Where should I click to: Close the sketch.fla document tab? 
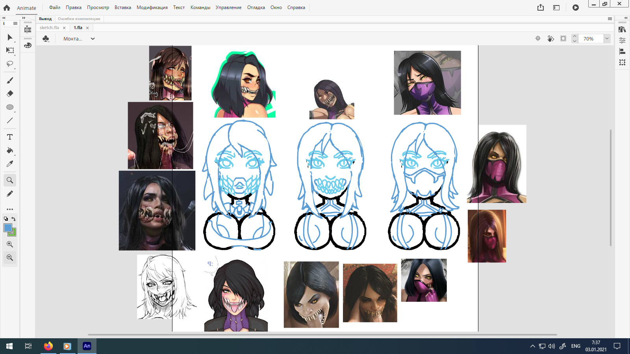pyautogui.click(x=64, y=28)
